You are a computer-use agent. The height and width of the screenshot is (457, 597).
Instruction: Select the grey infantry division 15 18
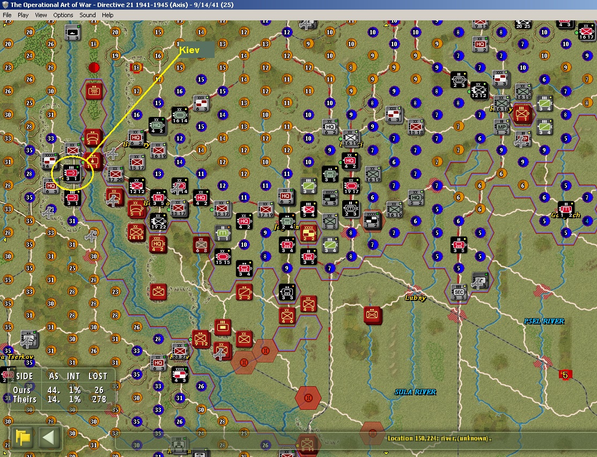tap(416, 127)
